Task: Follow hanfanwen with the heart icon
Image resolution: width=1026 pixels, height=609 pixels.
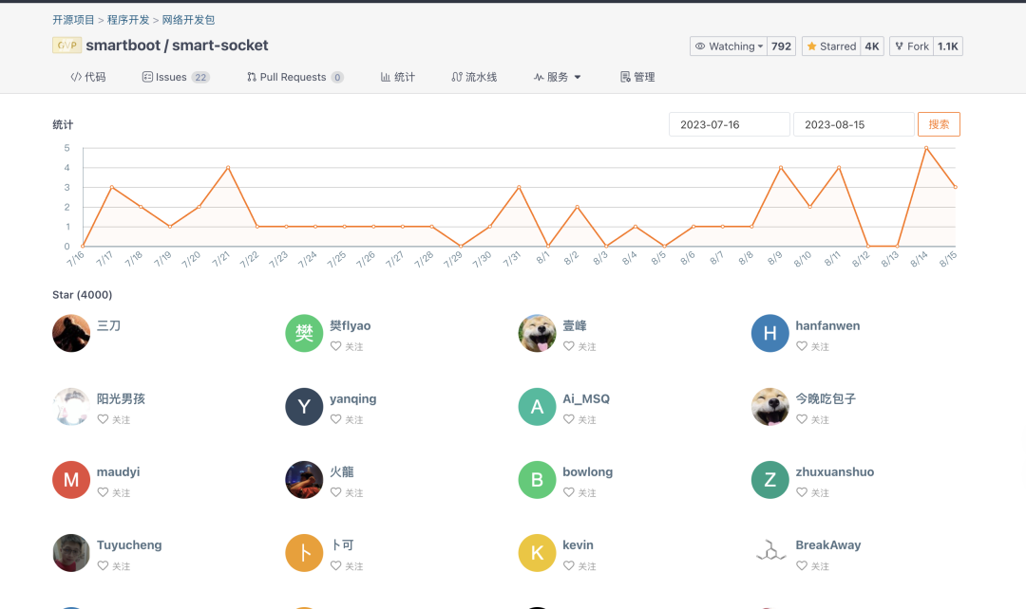Action: 802,346
